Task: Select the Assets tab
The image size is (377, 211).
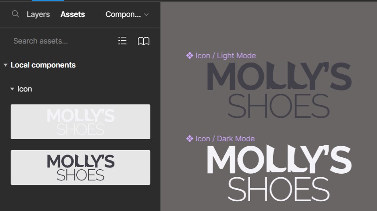Action: point(73,15)
